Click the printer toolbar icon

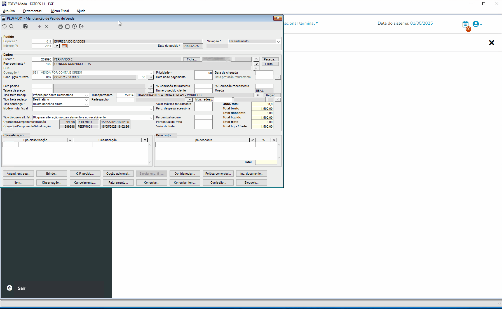pos(60,26)
